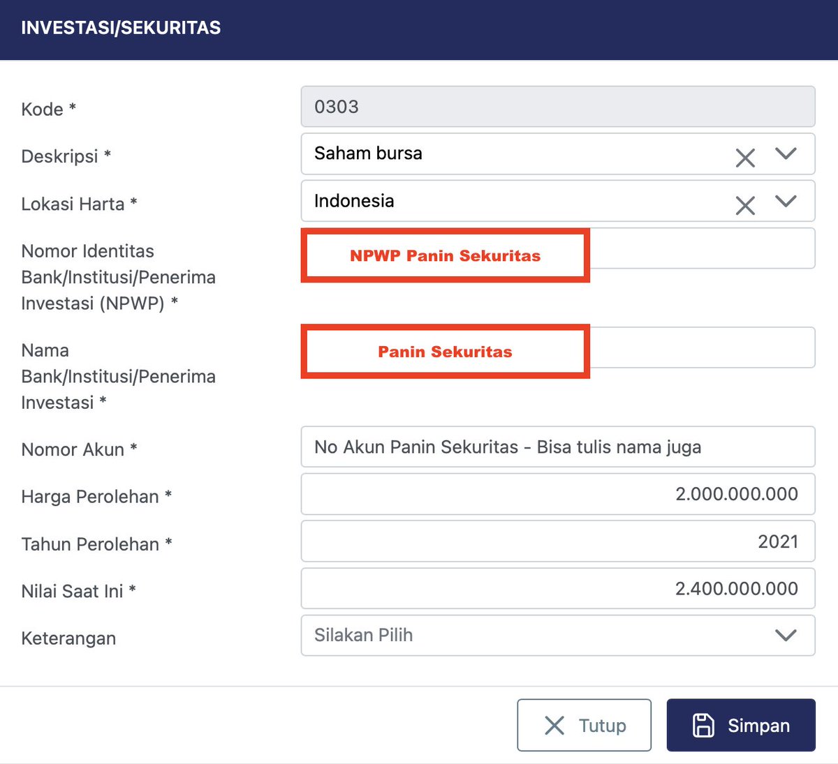Click the Nomor Akun label

[x=79, y=449]
